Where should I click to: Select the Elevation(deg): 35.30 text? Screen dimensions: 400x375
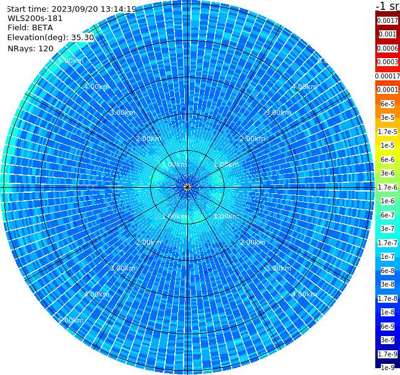pyautogui.click(x=51, y=38)
